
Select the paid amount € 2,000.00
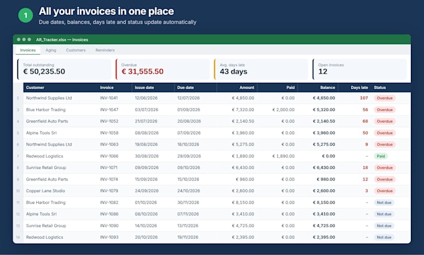[x=283, y=110]
